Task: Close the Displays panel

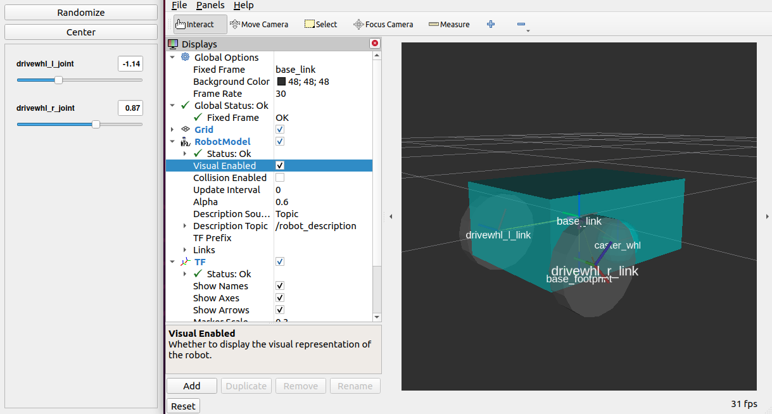Action: [x=375, y=44]
